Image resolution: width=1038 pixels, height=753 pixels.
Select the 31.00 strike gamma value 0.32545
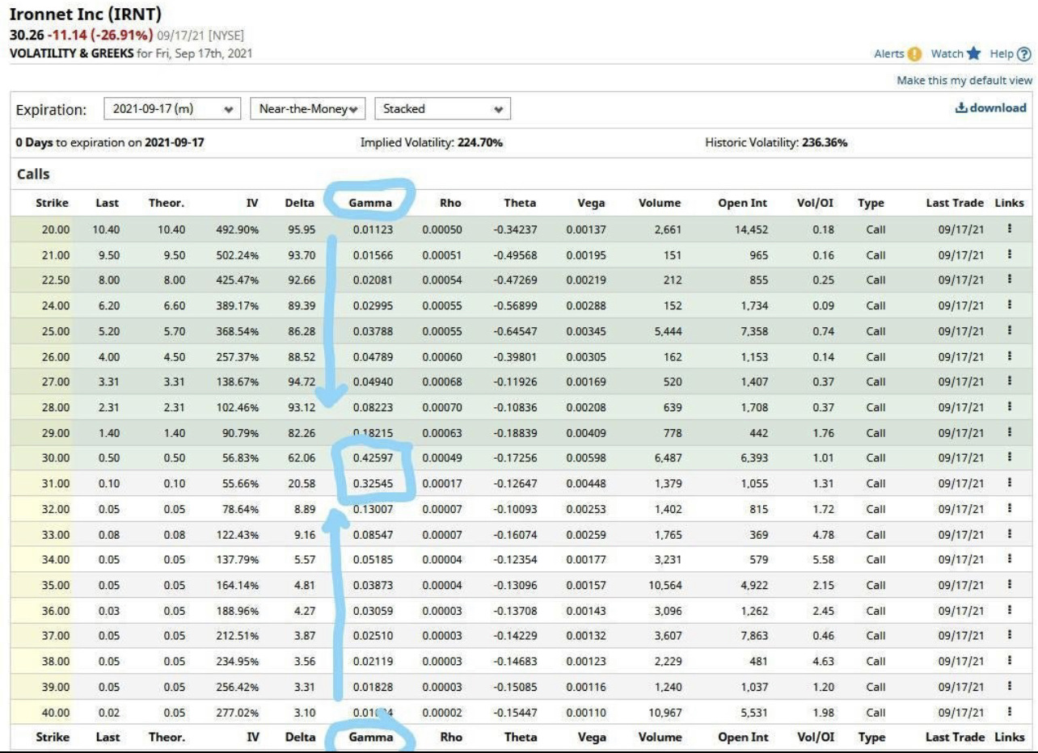[373, 484]
